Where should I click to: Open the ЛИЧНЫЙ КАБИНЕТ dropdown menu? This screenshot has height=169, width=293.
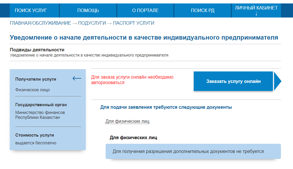pos(256,10)
